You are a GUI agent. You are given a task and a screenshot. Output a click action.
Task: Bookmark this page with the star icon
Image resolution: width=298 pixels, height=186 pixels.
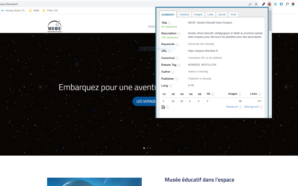256,4
